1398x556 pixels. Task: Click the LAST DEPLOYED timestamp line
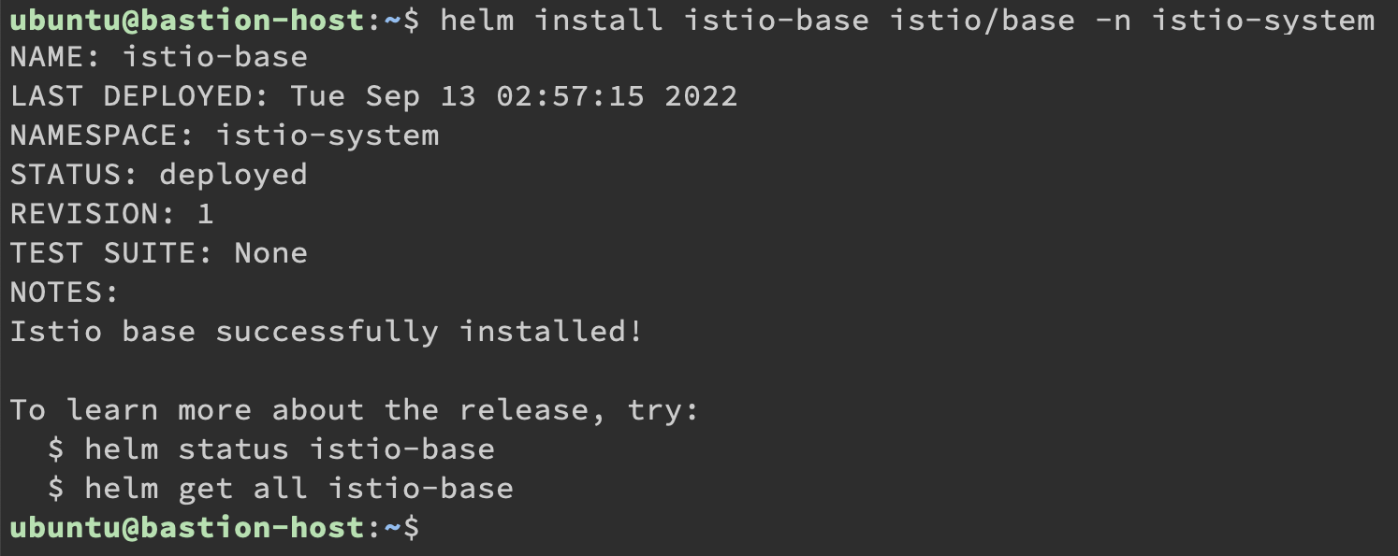pyautogui.click(x=373, y=96)
